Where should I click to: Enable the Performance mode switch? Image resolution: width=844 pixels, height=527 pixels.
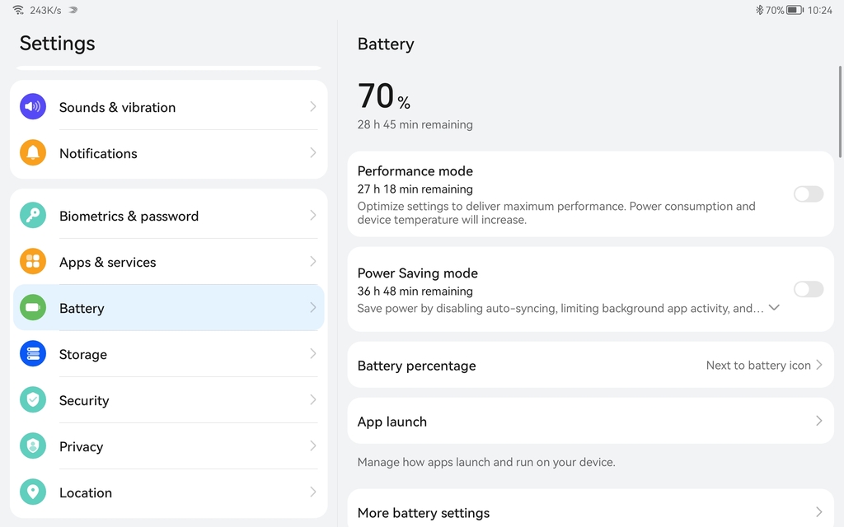pos(808,194)
